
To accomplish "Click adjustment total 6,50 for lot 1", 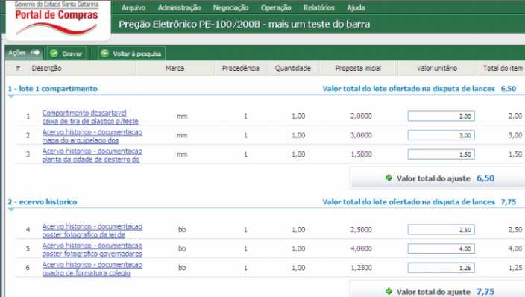I will 485,178.
